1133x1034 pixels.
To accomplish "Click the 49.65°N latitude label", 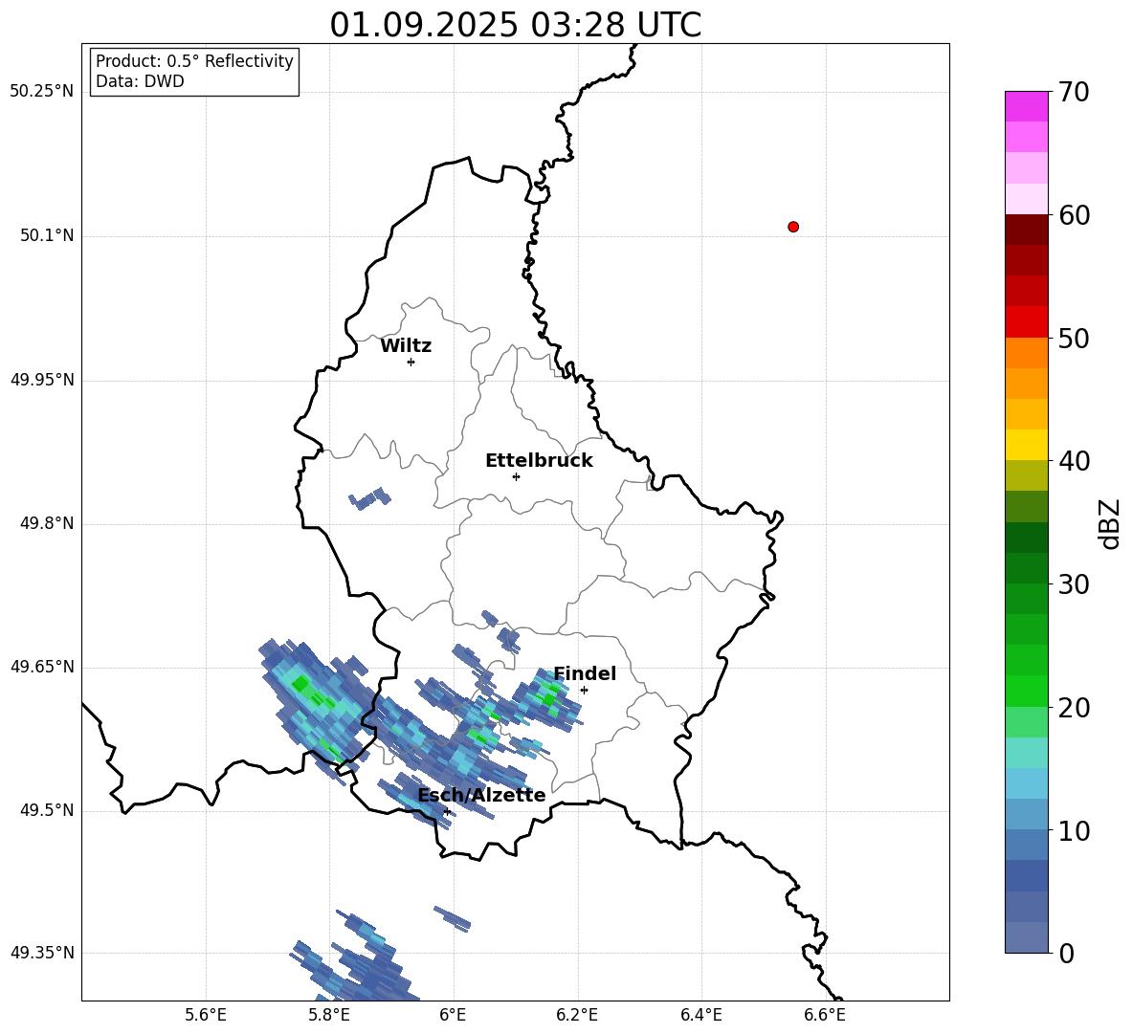I will point(42,667).
